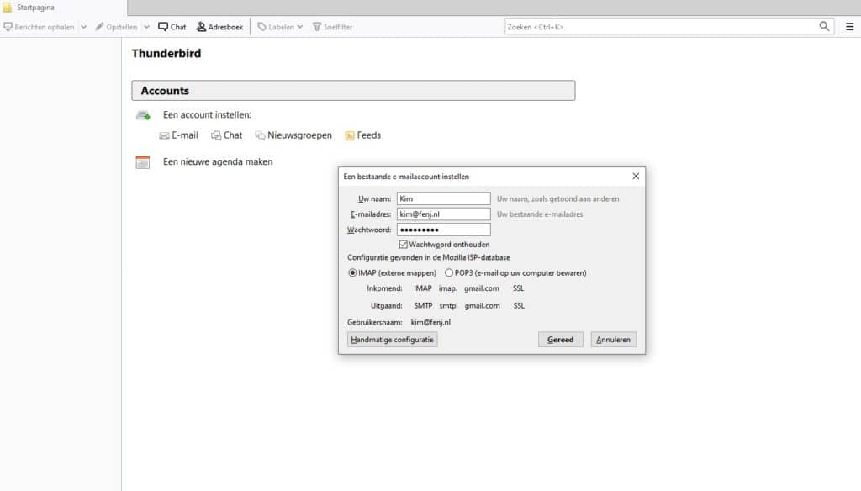Click the Berichten ophalen download icon
This screenshot has width=861, height=491.
[8, 27]
